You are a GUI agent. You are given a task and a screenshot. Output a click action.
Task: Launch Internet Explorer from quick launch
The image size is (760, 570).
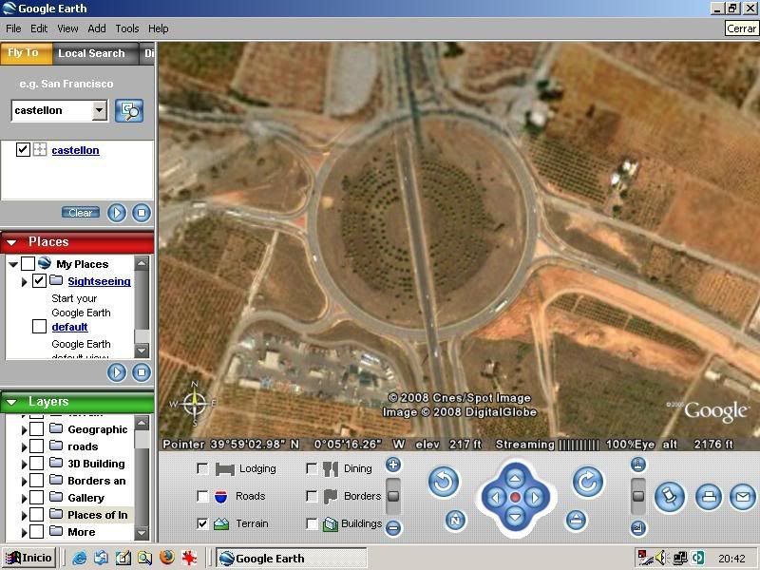pos(79,559)
